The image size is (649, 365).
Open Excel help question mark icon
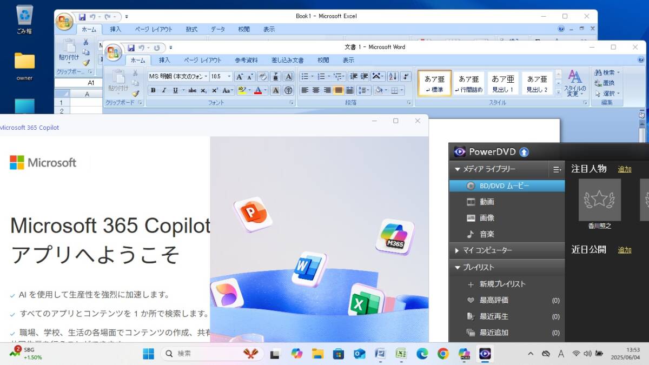(x=561, y=29)
